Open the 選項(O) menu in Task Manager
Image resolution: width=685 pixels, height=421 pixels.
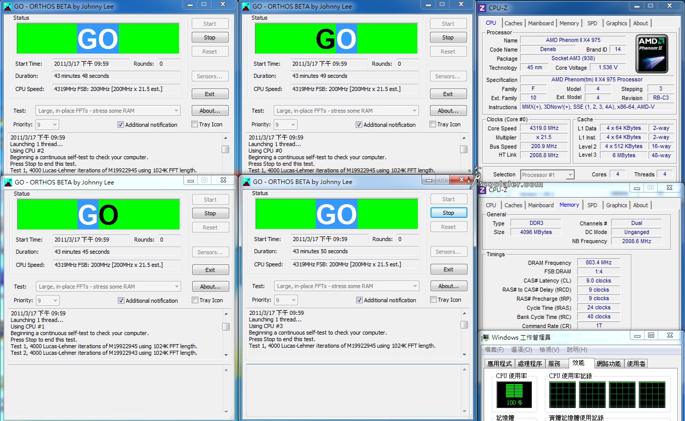[x=521, y=350]
